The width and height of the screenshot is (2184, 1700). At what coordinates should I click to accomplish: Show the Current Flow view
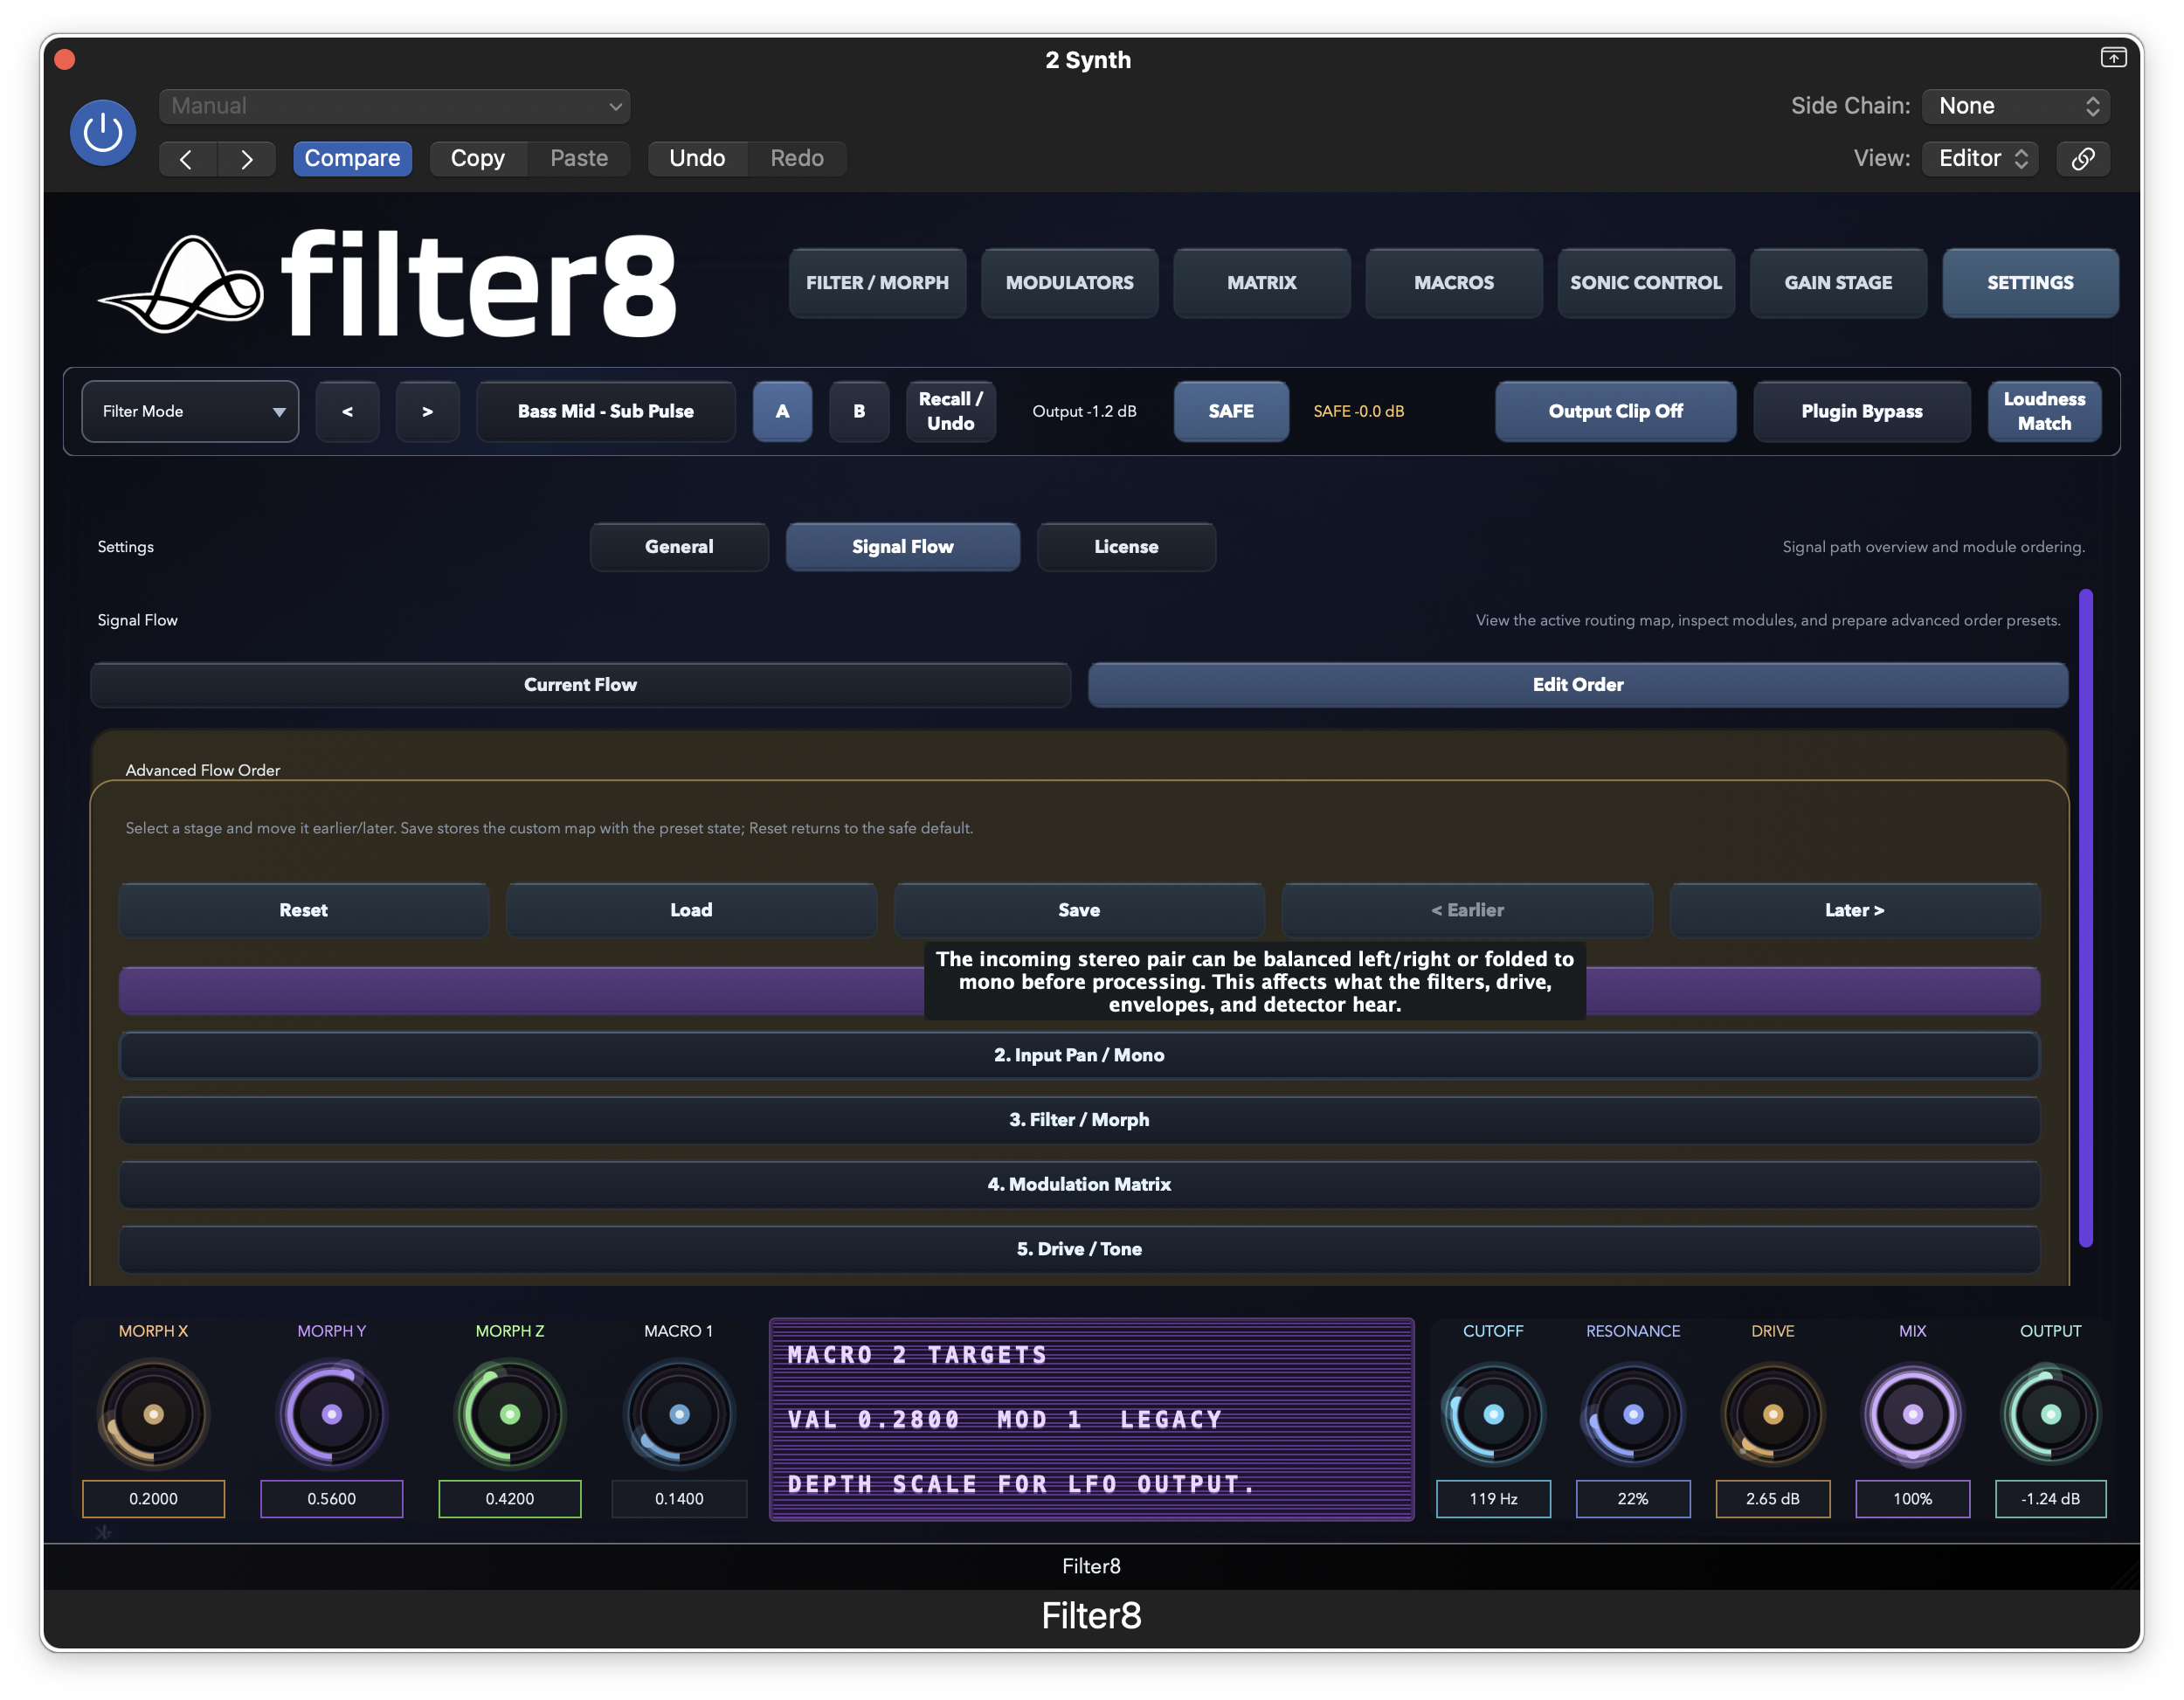tap(580, 685)
